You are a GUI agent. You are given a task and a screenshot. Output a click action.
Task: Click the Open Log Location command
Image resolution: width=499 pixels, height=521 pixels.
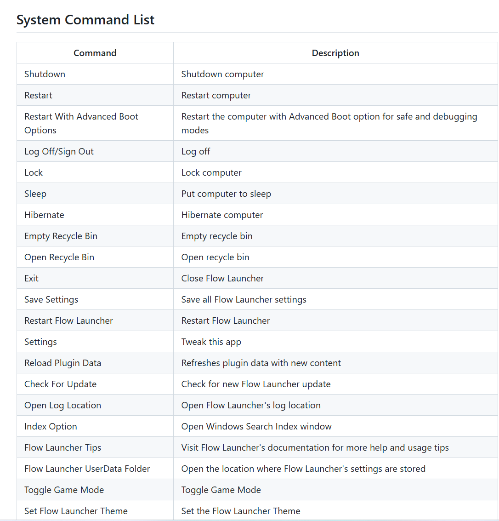coord(63,406)
